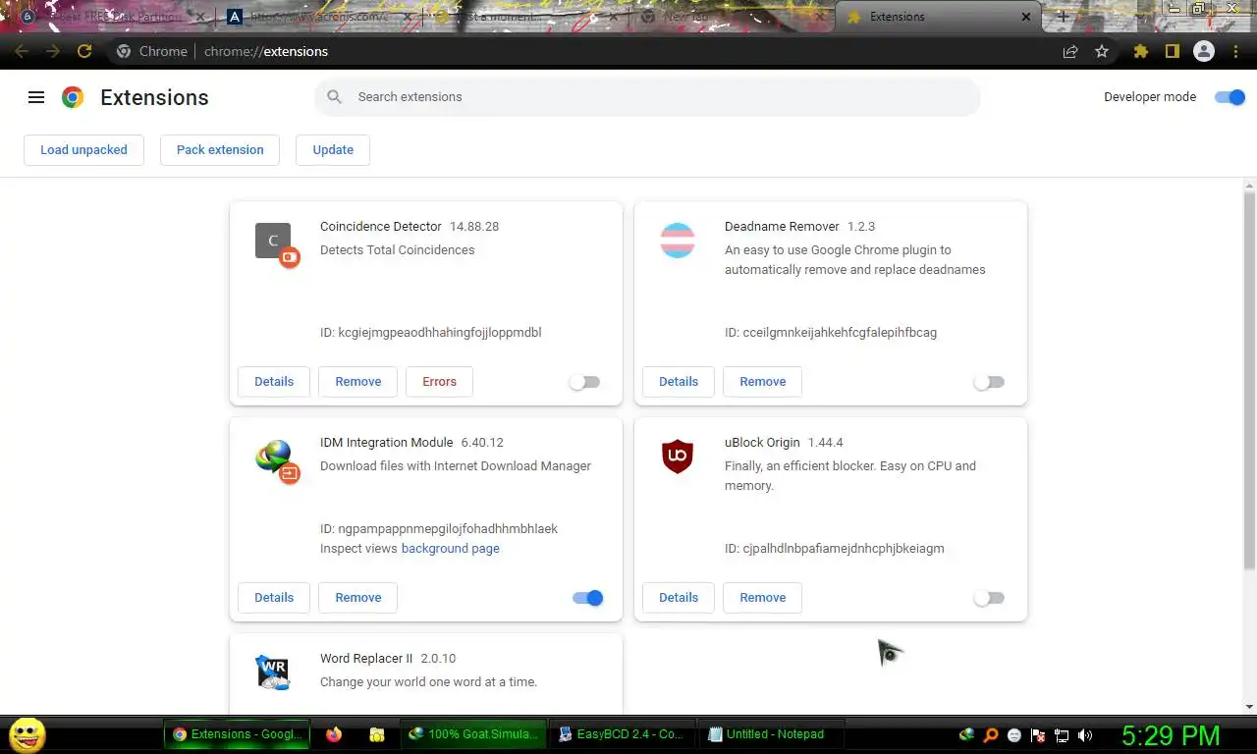The height and width of the screenshot is (754, 1257).
Task: Open the share page icon
Action: 1070,51
